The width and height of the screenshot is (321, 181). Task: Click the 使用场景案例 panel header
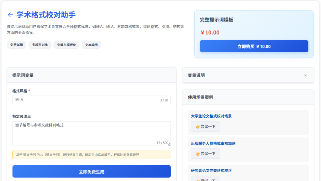248,97
